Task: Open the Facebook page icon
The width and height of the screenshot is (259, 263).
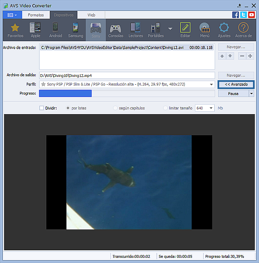Action: 235,15
